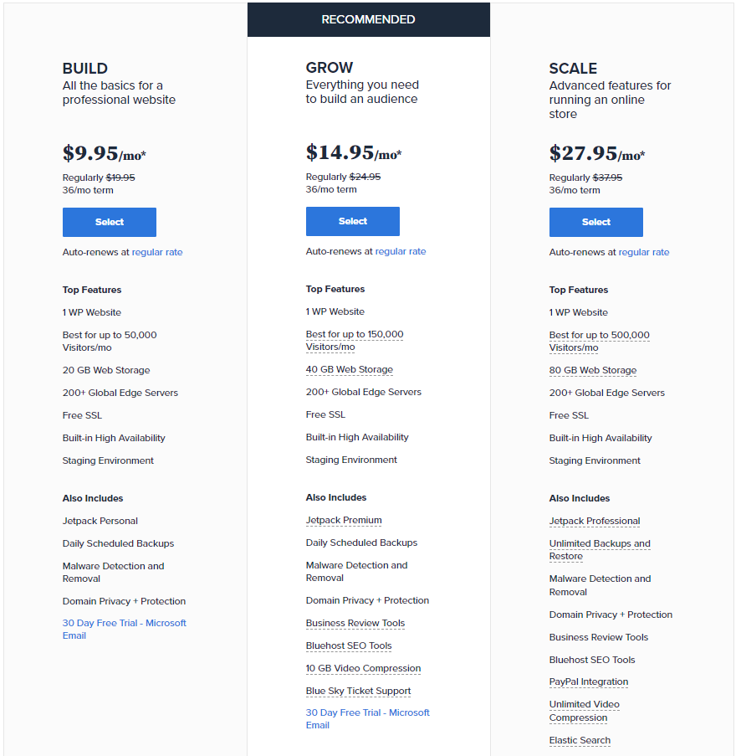
Task: Open regular rate details under the Build plan
Action: click(x=156, y=252)
